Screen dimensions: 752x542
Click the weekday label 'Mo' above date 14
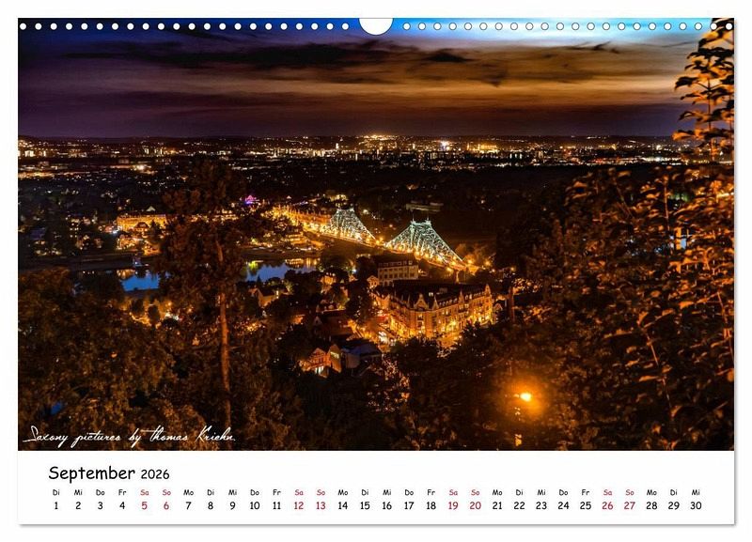[343, 492]
